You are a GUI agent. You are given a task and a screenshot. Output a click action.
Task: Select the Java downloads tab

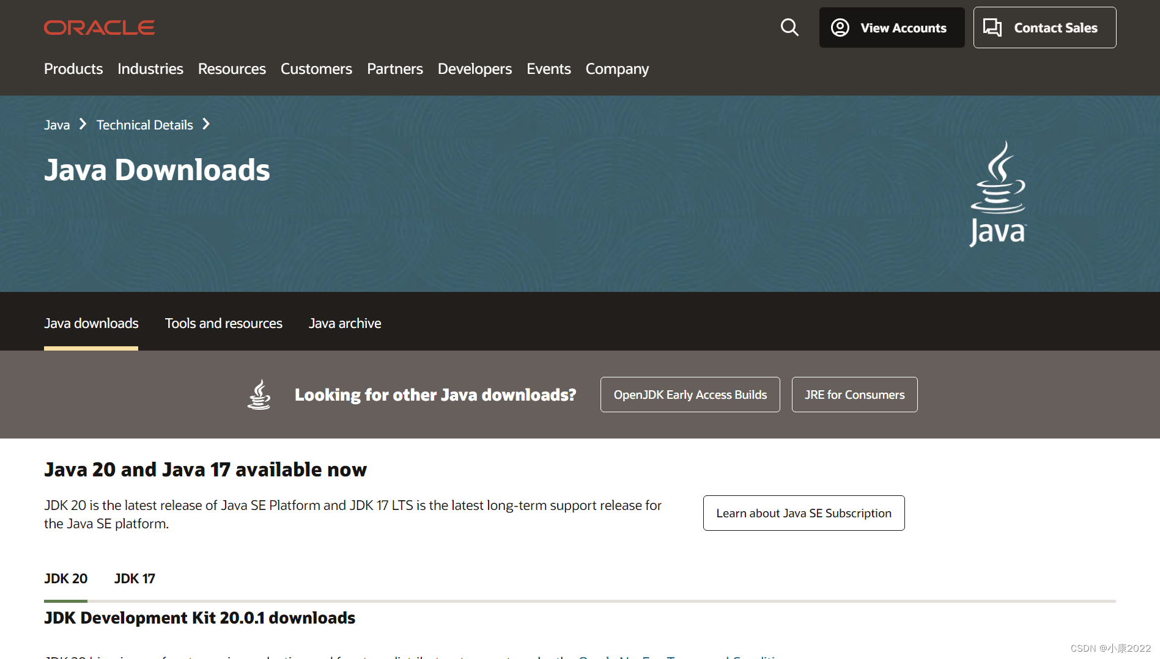(91, 323)
